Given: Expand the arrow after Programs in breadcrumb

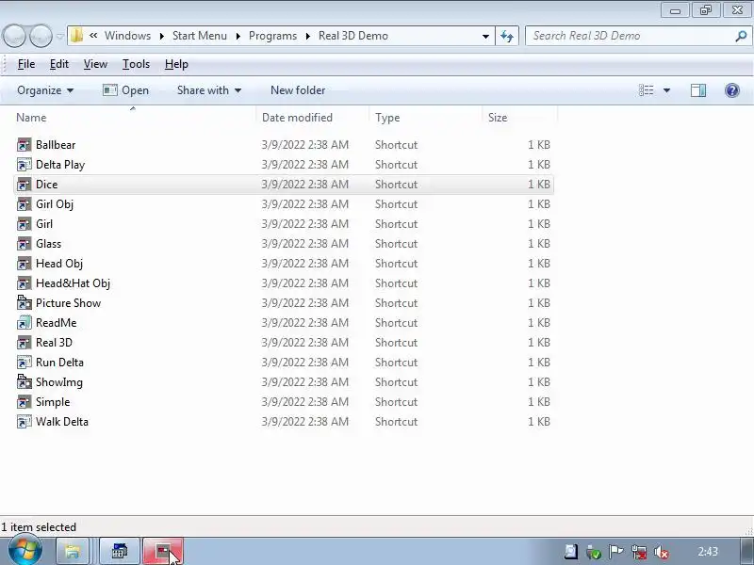Looking at the screenshot, I should [x=308, y=36].
